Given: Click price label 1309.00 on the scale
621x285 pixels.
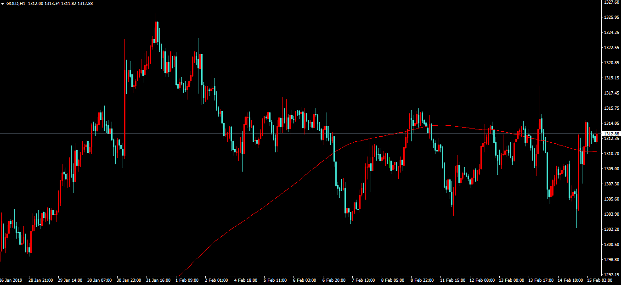Looking at the screenshot, I should tap(611, 168).
